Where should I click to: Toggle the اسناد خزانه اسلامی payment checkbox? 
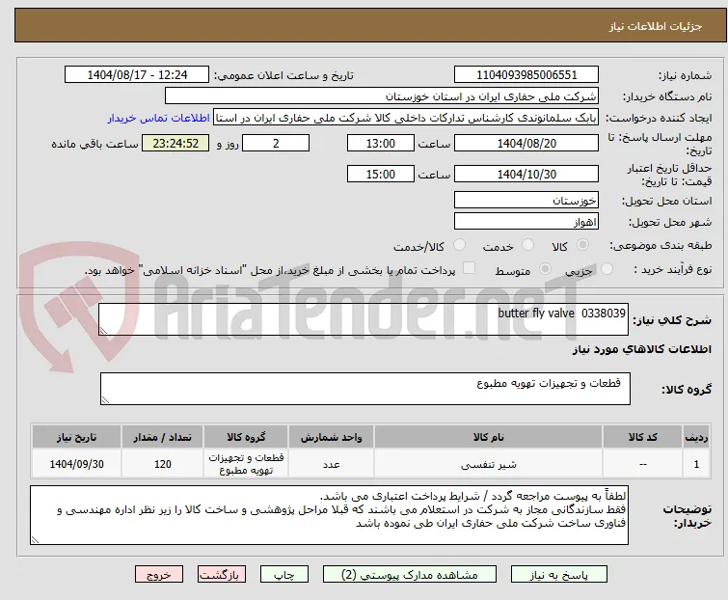pos(470,268)
